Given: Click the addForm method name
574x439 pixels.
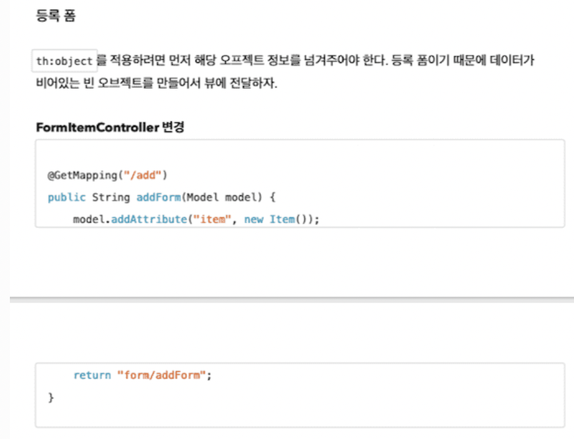Looking at the screenshot, I should click(159, 197).
